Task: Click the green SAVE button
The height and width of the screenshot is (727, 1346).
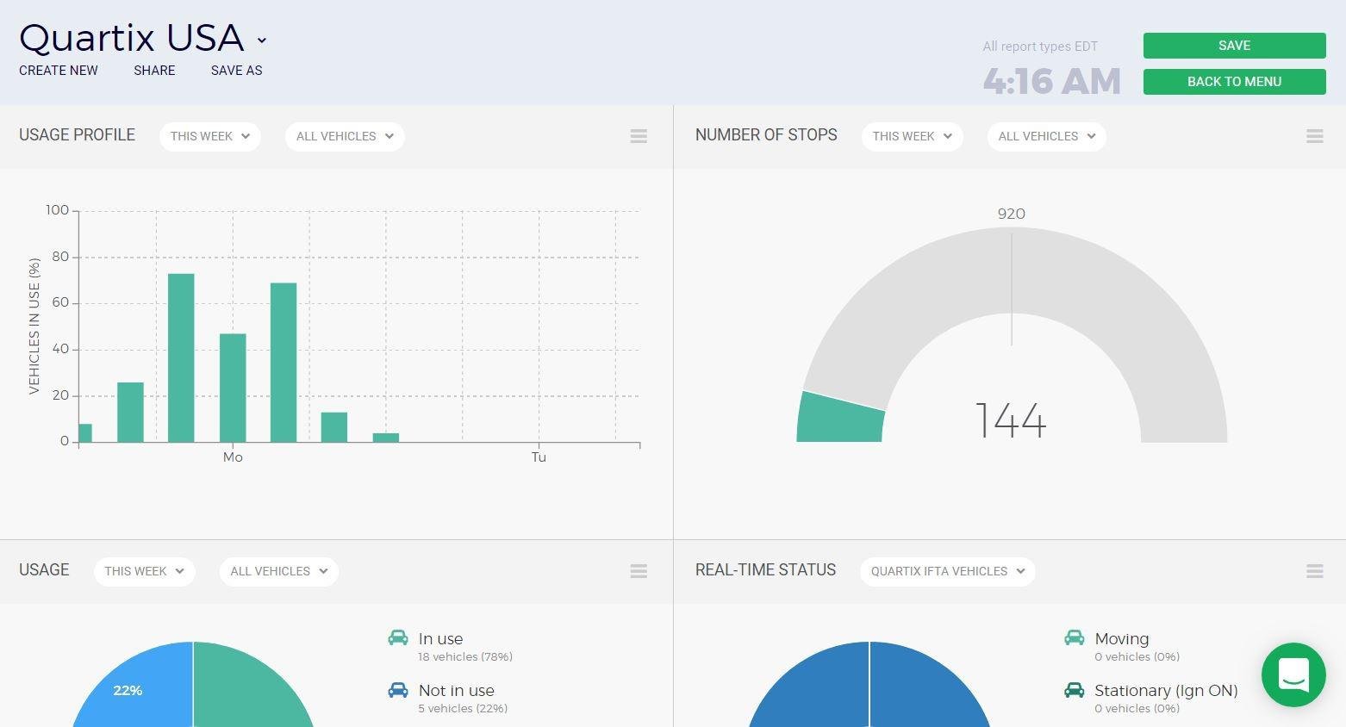Action: 1235,46
